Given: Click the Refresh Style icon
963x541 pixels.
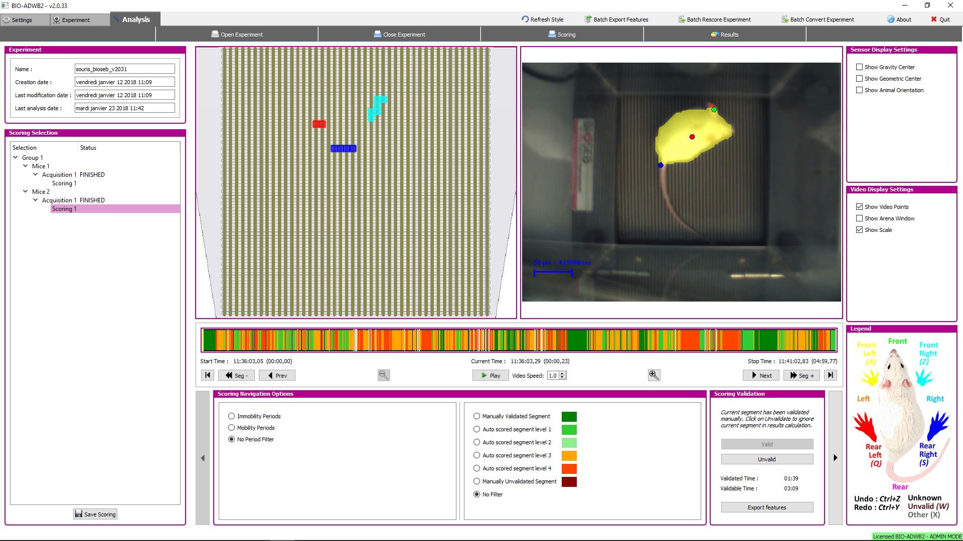Looking at the screenshot, I should click(525, 19).
